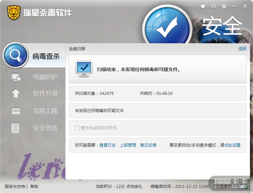Click the document icon for 安全资讯
The height and width of the screenshot is (193, 253).
[x=16, y=128]
